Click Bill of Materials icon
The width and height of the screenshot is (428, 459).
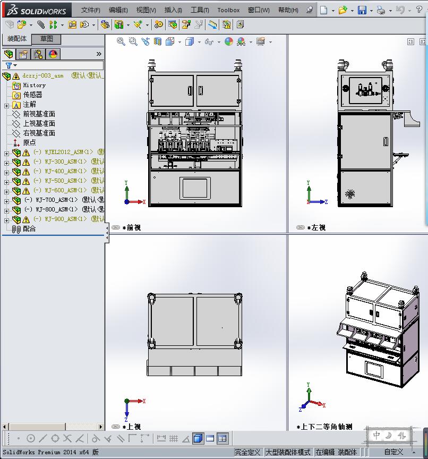[x=173, y=24]
